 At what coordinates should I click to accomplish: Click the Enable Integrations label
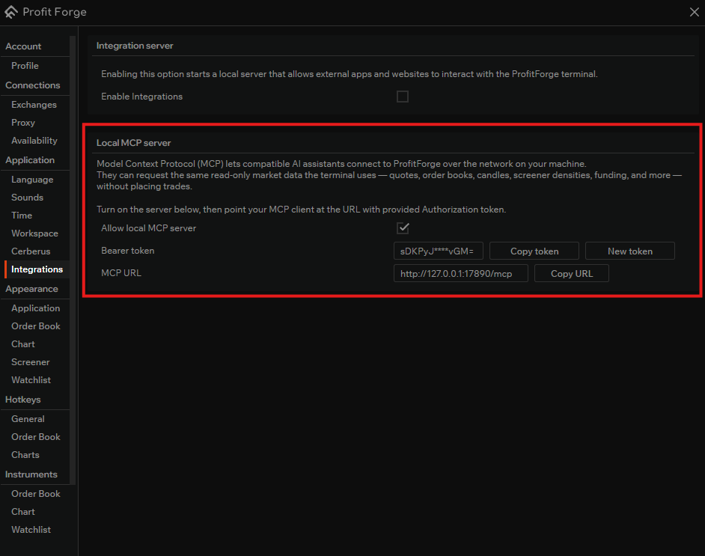(141, 97)
